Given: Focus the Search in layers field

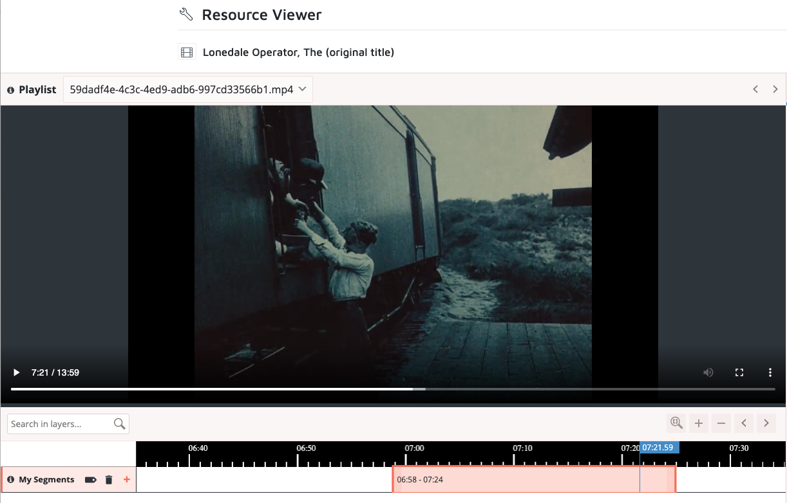Looking at the screenshot, I should coord(61,424).
